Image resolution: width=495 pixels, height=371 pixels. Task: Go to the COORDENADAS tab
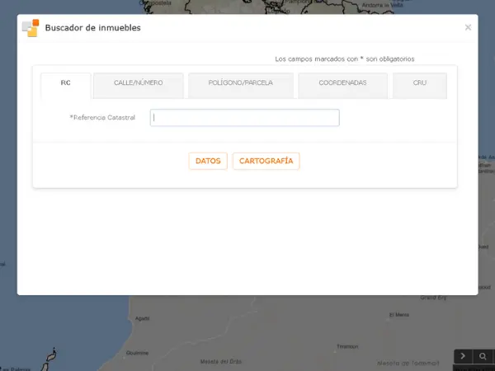click(342, 83)
